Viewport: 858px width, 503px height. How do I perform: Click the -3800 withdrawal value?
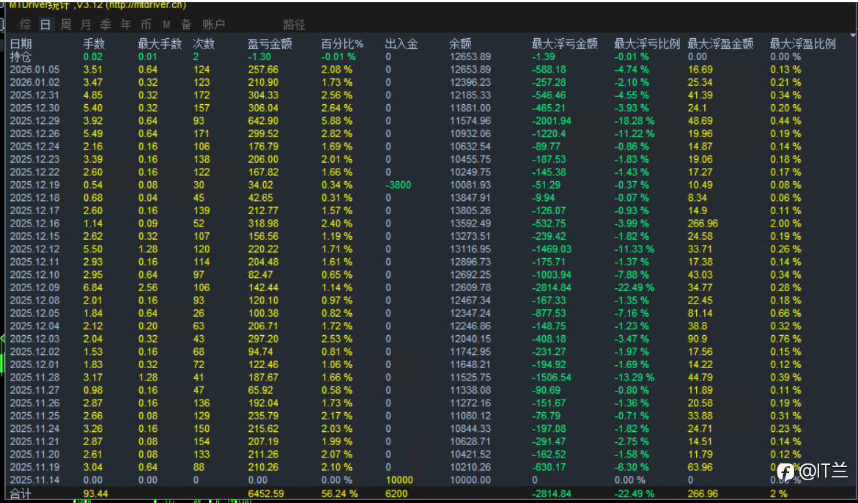pos(398,185)
